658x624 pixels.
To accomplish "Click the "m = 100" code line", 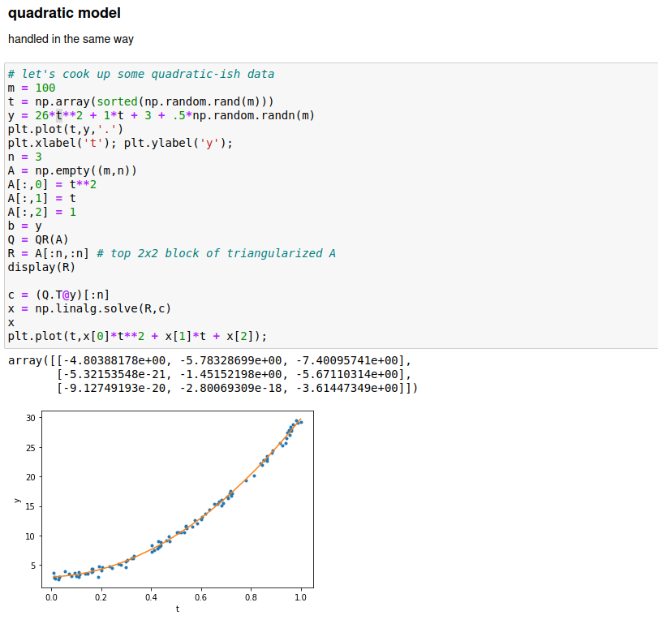I will (x=32, y=88).
